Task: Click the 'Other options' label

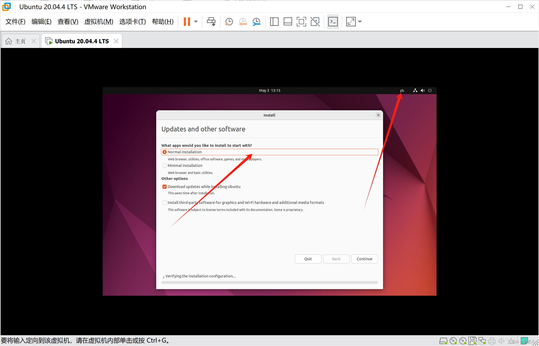Action: (174, 179)
